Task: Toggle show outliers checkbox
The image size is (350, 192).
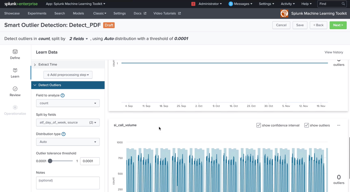Action: coord(307,125)
